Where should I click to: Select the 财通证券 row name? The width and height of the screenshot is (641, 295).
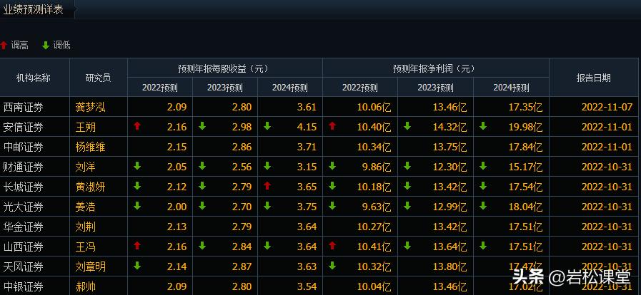(x=24, y=167)
